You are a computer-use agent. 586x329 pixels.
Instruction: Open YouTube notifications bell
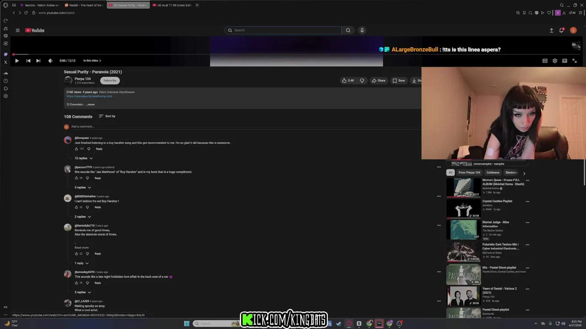tap(561, 31)
